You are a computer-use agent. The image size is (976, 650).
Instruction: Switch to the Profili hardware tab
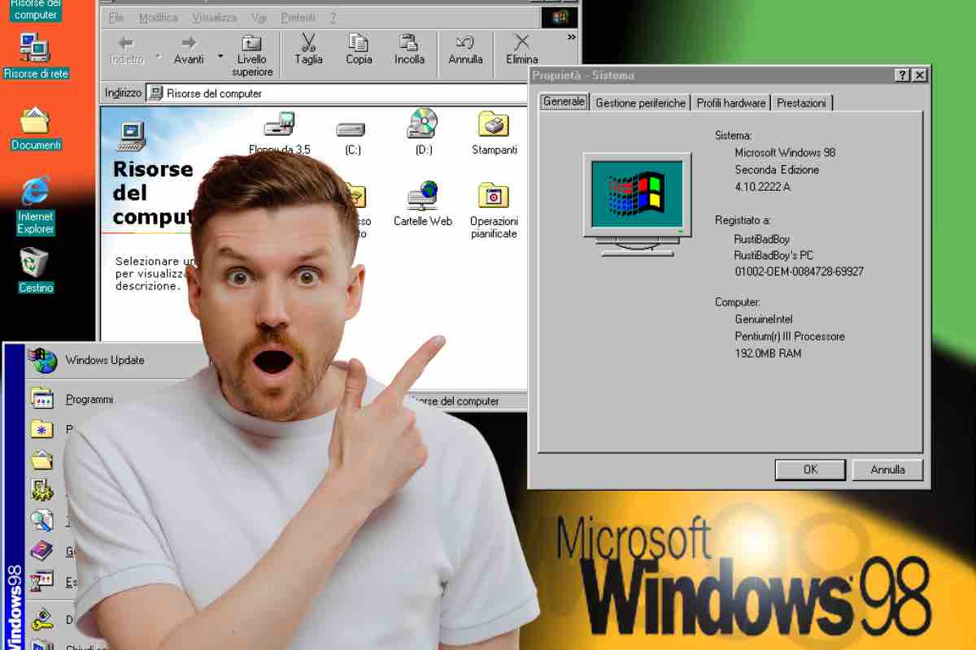pyautogui.click(x=731, y=103)
